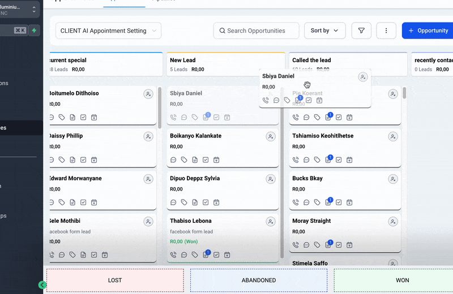Open the Boikanyo Kalankate opportunity name

tap(195, 136)
